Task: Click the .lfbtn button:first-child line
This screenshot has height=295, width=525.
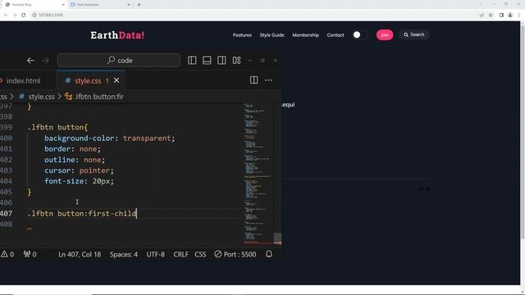Action: point(82,213)
